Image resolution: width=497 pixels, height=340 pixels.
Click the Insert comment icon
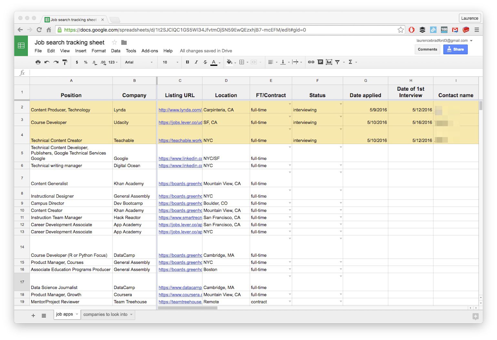pos(320,62)
